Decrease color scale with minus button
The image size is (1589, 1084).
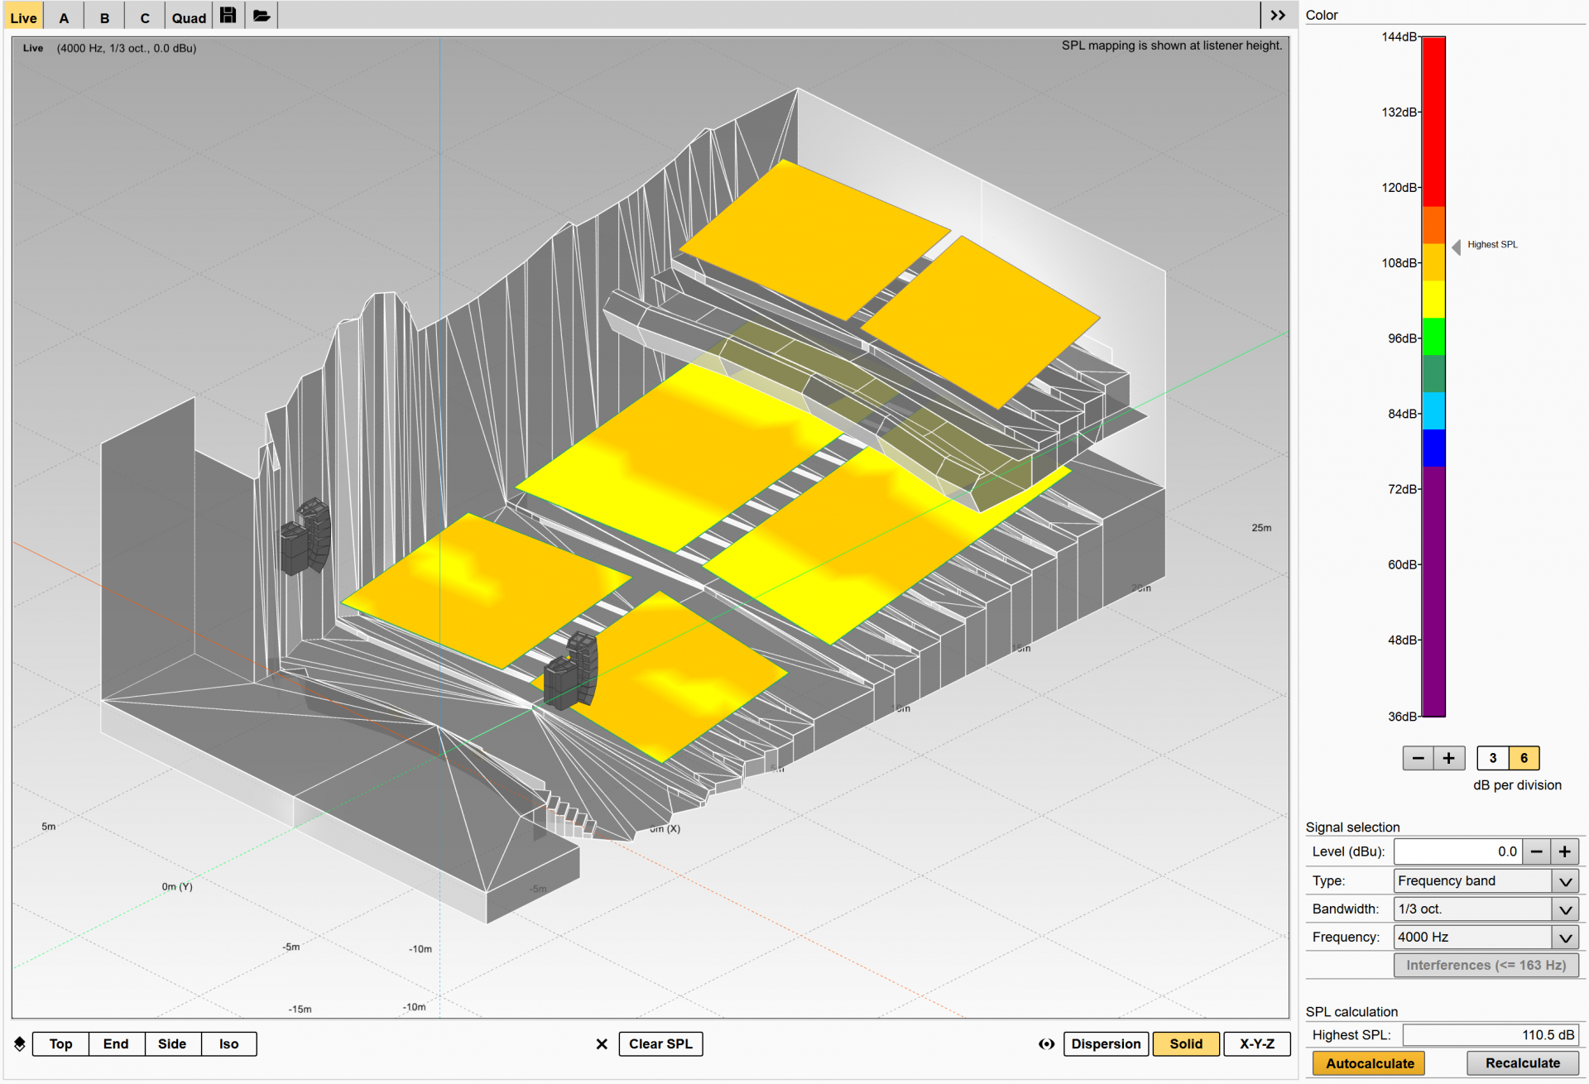click(1419, 758)
